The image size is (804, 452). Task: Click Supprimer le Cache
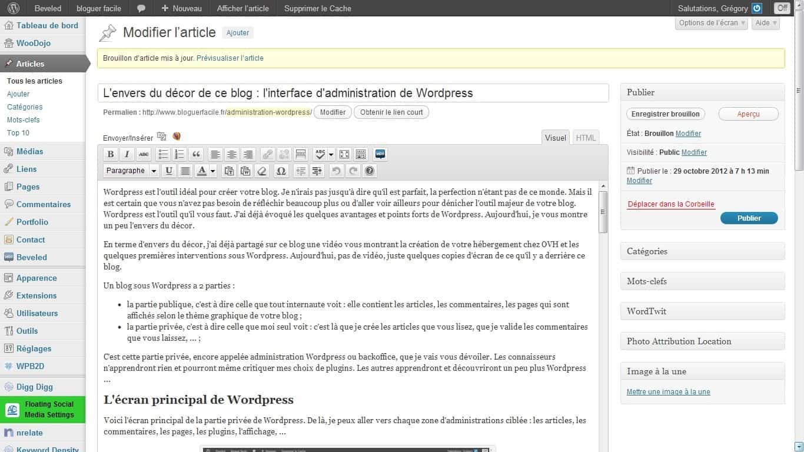coord(318,8)
